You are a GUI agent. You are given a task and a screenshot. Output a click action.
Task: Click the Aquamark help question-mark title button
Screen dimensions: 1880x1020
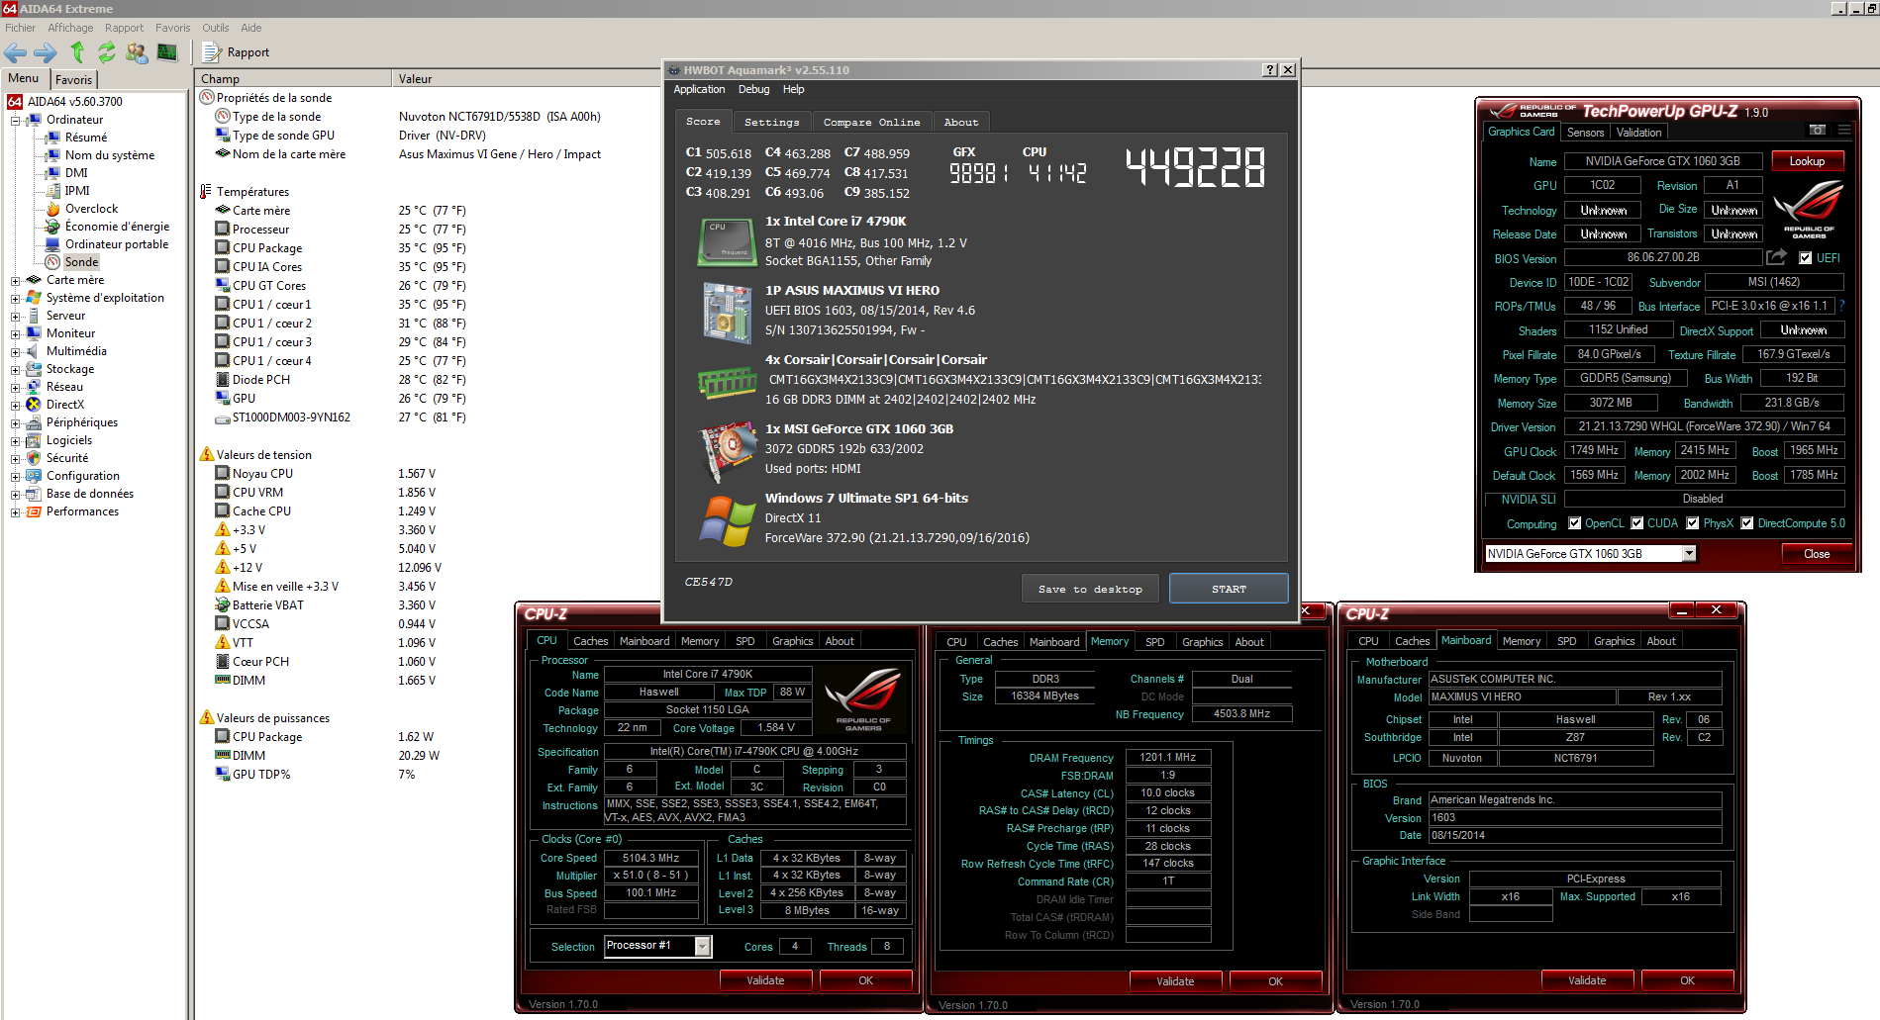(1271, 70)
